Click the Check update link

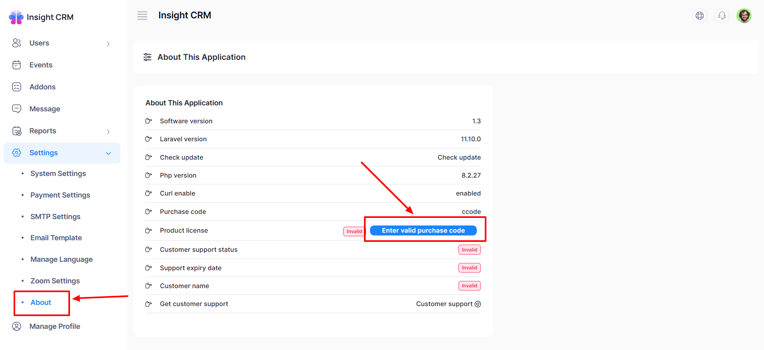point(459,157)
